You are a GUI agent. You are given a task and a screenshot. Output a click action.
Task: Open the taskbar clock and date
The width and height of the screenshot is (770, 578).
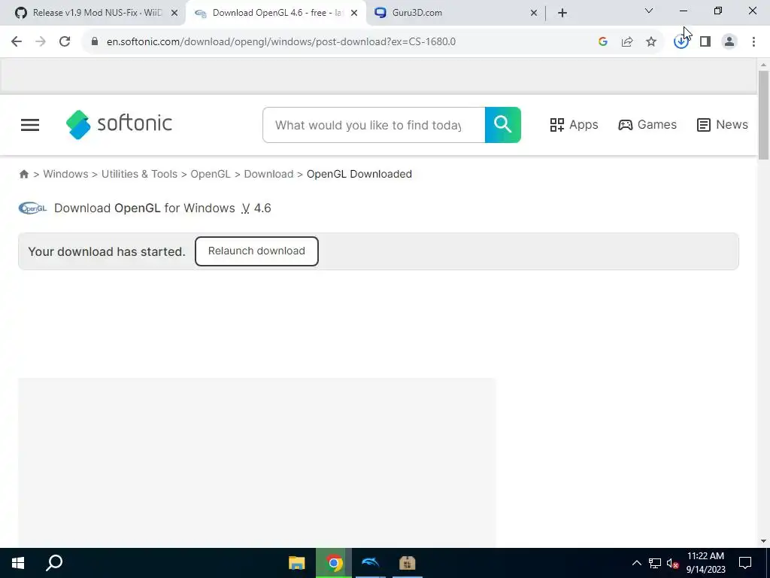point(705,563)
